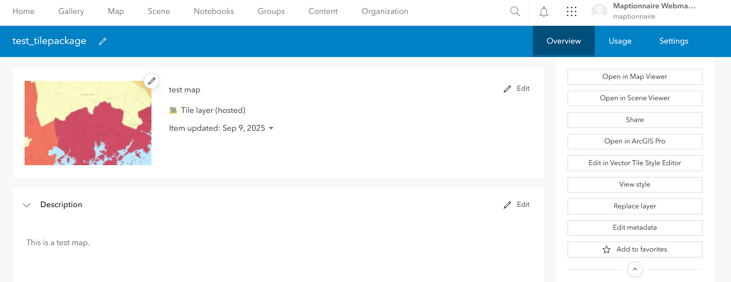Edit the Description section
731x282 pixels.
coord(517,205)
